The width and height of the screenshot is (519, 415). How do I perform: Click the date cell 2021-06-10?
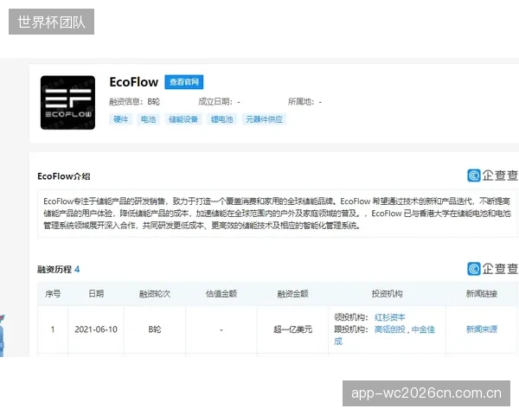pyautogui.click(x=96, y=329)
